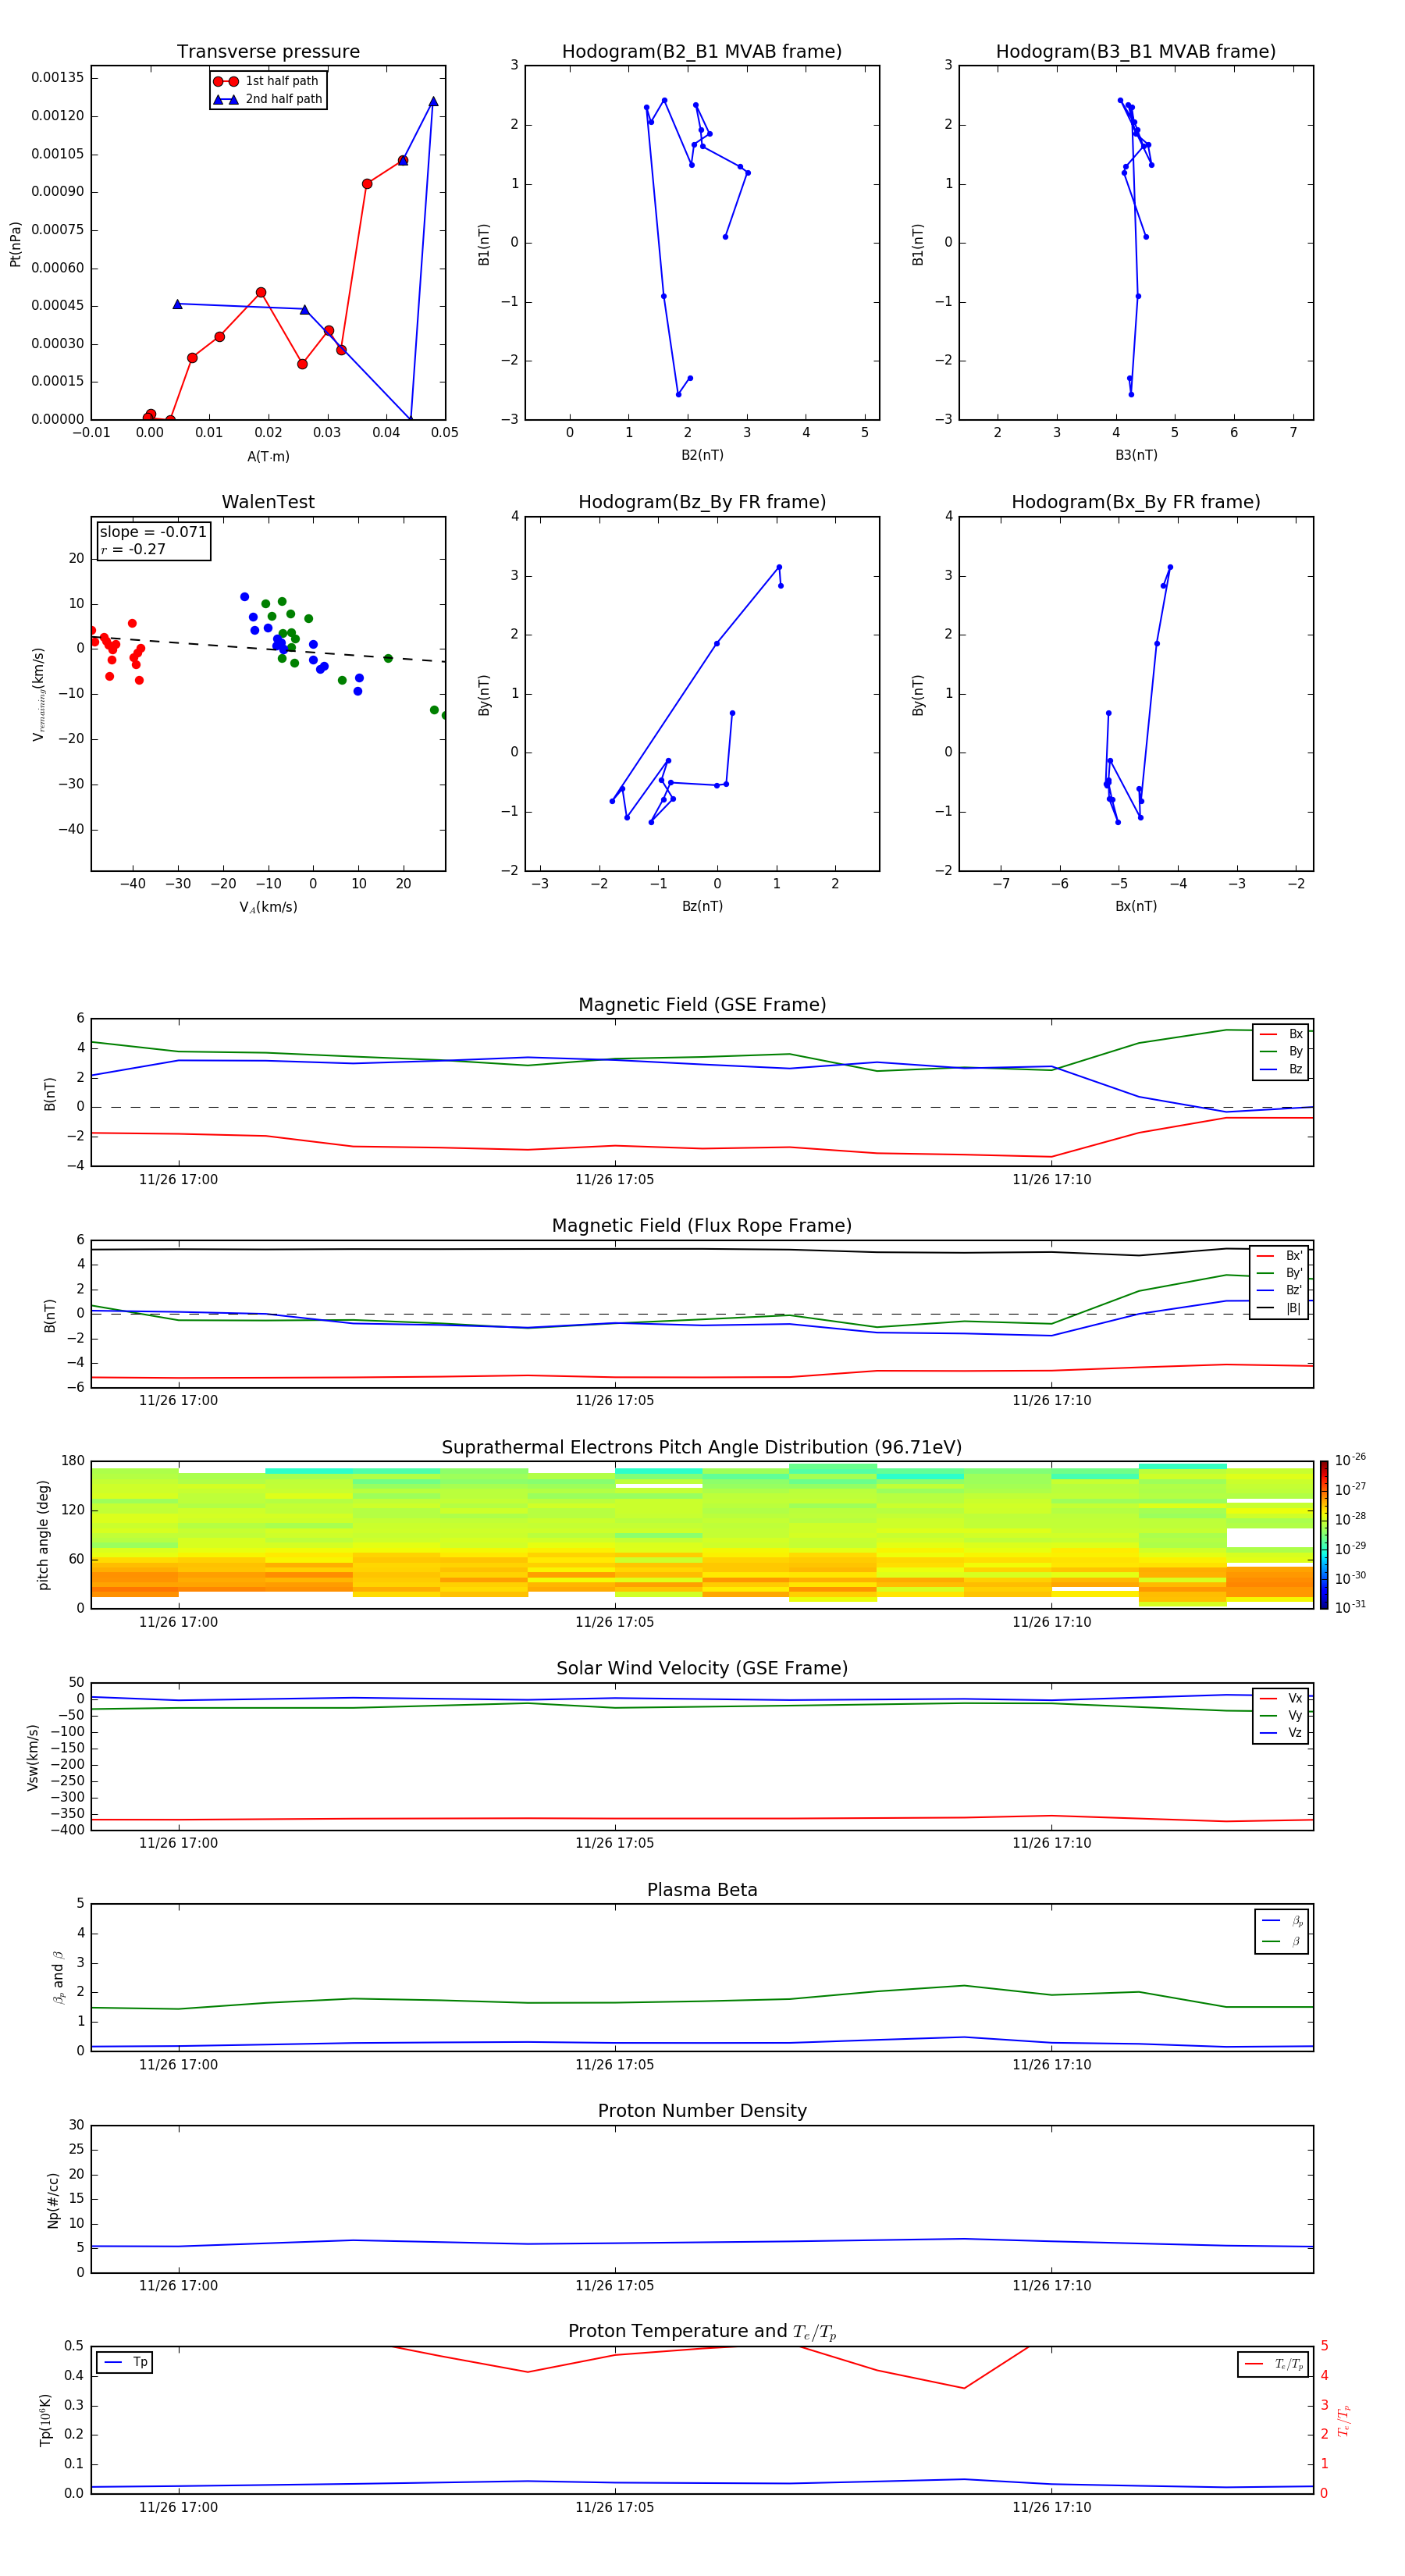Select 'By' in the GSE magnetic field legend

[1282, 1052]
